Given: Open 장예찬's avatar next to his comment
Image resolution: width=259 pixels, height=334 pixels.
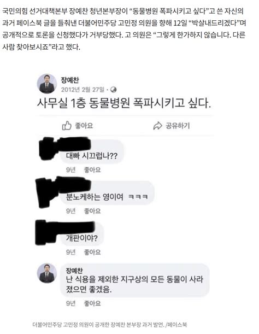Looking at the screenshot, I should (x=47, y=273).
